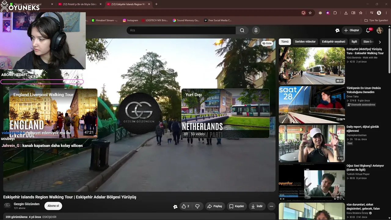
Task: Close the Stream - Kick Dashboard tab
Action: (52, 4)
